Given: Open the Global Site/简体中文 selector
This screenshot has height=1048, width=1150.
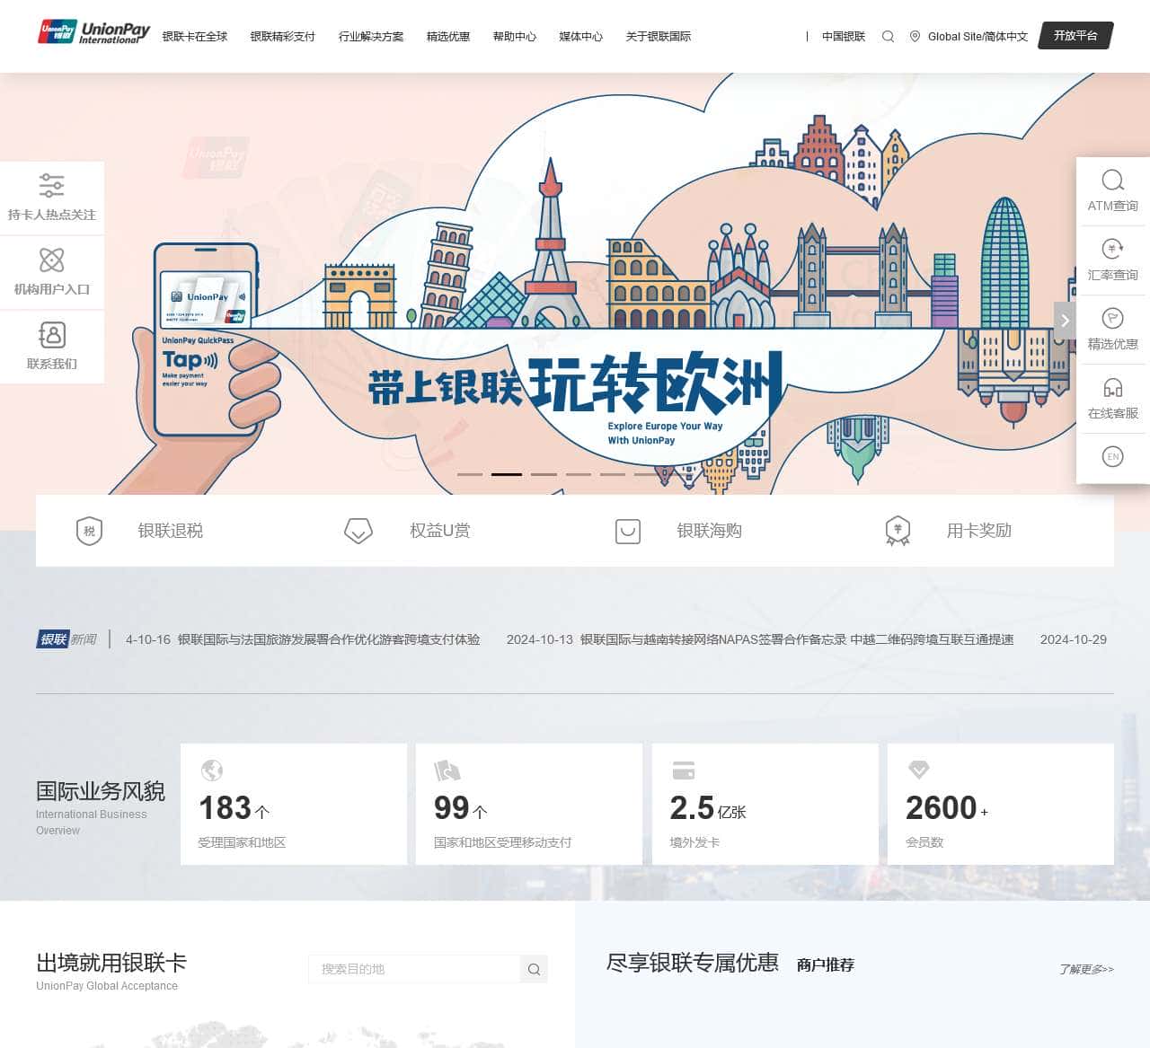Looking at the screenshot, I should coord(977,37).
